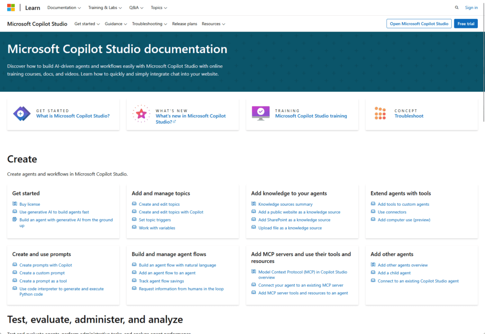The image size is (485, 334).
Task: Click the Training monitor icon
Action: [260, 113]
